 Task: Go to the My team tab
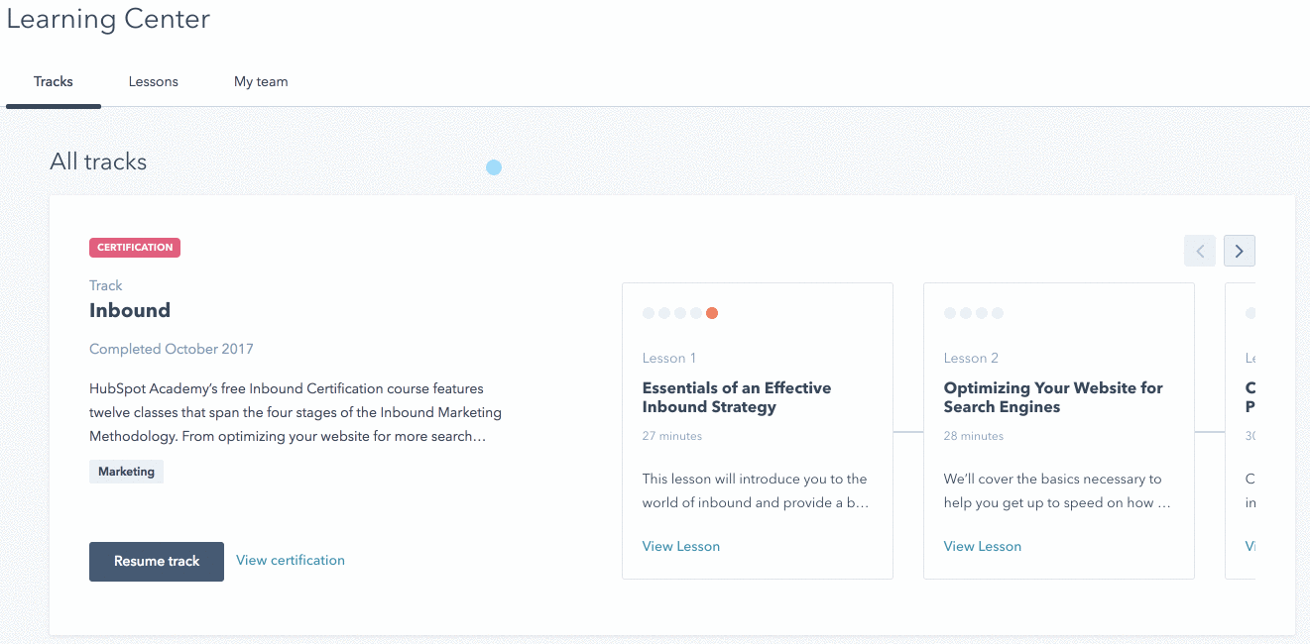(261, 82)
